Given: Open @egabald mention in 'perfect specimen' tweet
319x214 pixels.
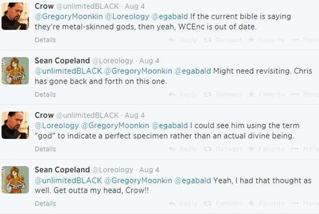Looking at the screenshot, I should 170,125.
